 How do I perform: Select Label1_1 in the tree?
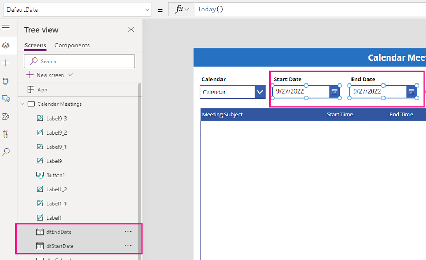click(x=56, y=204)
